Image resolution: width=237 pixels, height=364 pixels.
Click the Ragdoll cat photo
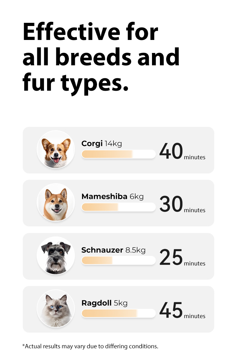click(x=56, y=309)
